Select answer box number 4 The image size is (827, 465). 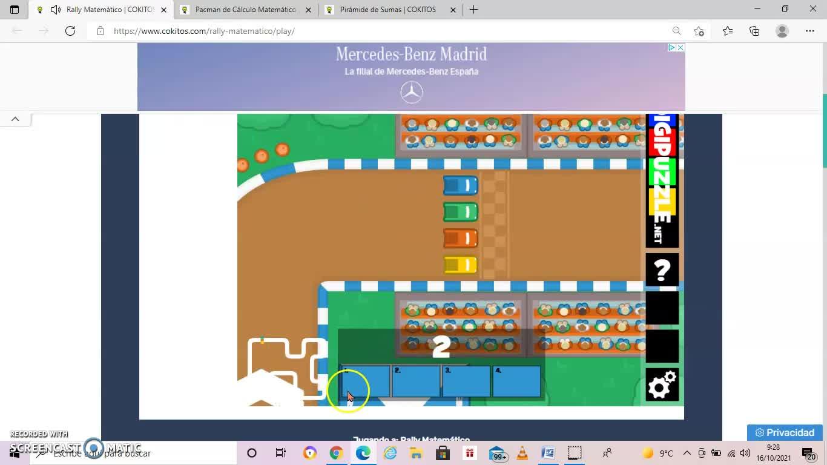pyautogui.click(x=516, y=381)
